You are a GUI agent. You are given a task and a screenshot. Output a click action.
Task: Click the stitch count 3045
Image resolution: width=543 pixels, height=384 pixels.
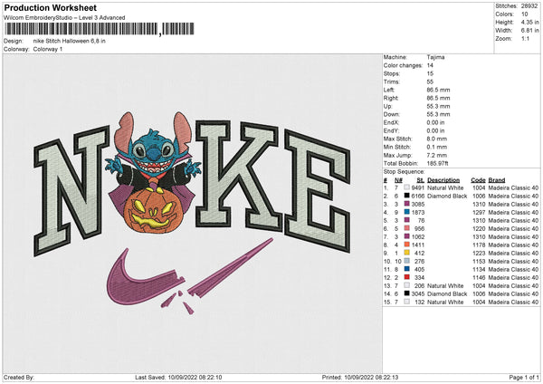point(418,294)
